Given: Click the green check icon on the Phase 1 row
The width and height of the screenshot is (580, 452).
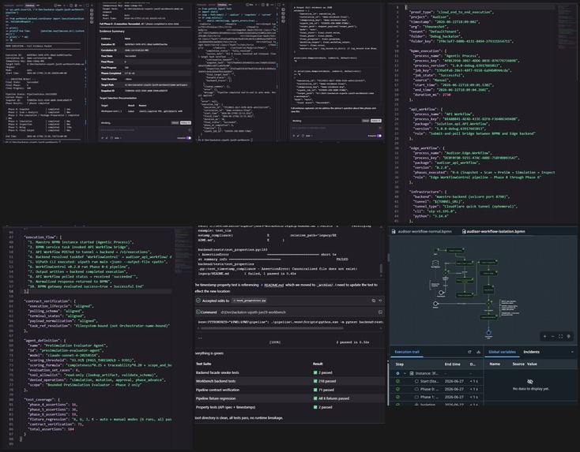Looking at the screenshot, I should (397, 397).
